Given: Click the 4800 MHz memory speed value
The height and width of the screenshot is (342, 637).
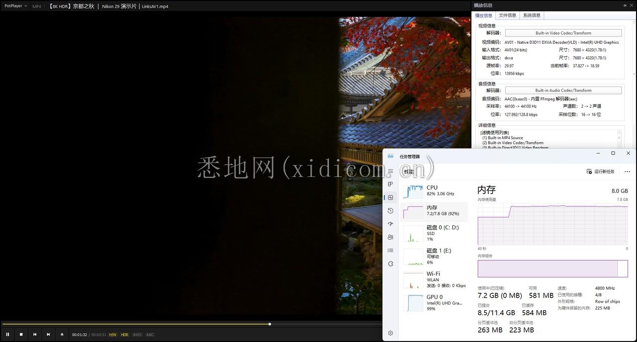Looking at the screenshot, I should (x=605, y=288).
